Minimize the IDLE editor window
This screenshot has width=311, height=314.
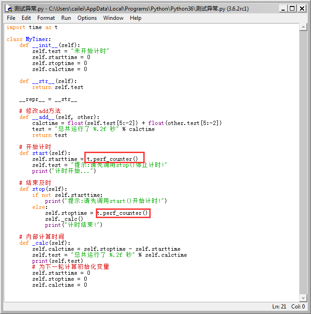pyautogui.click(x=282, y=8)
